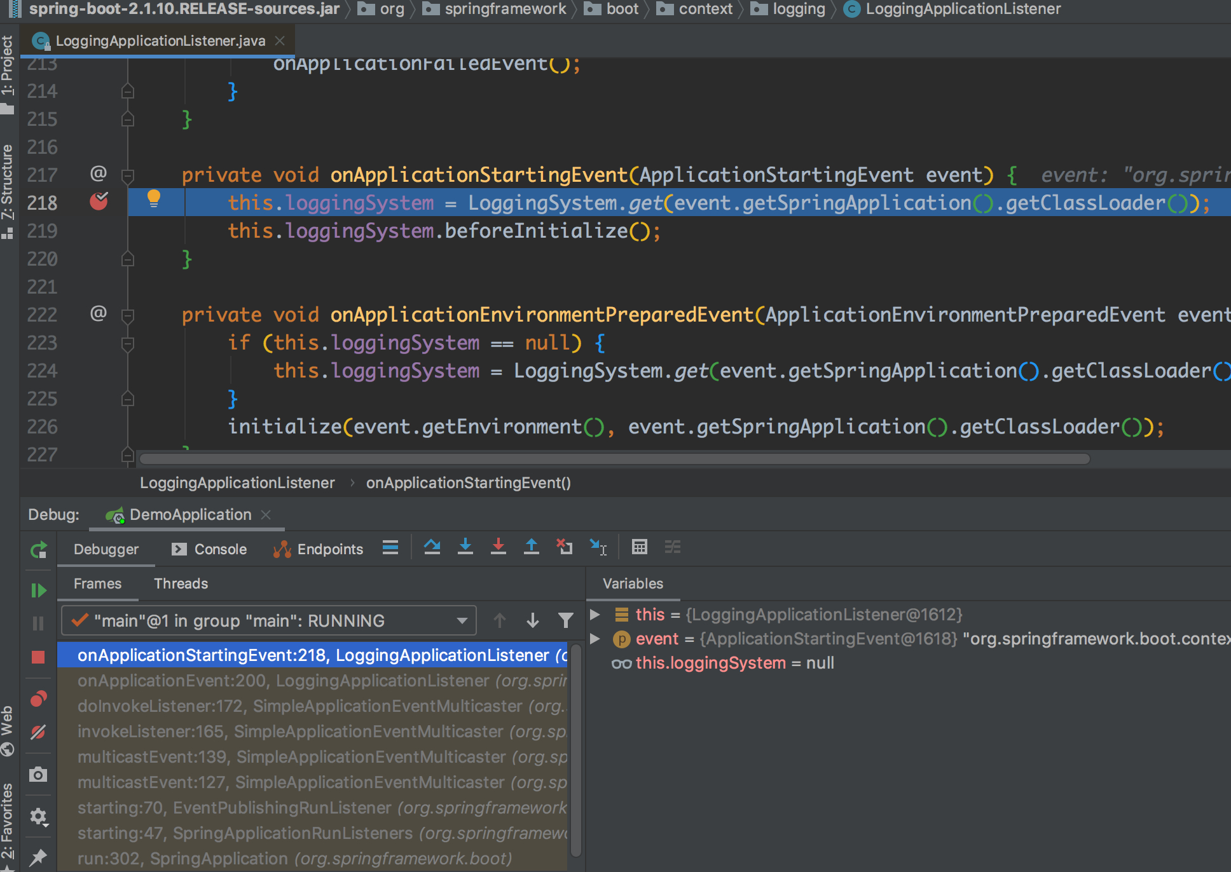The height and width of the screenshot is (872, 1231).
Task: Click the Rerun DemoApplication icon
Action: [x=39, y=550]
